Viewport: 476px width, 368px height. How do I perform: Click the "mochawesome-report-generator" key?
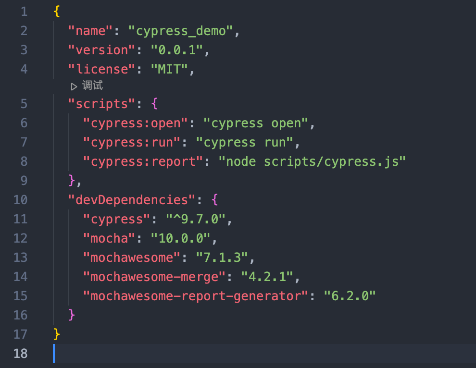pyautogui.click(x=196, y=296)
